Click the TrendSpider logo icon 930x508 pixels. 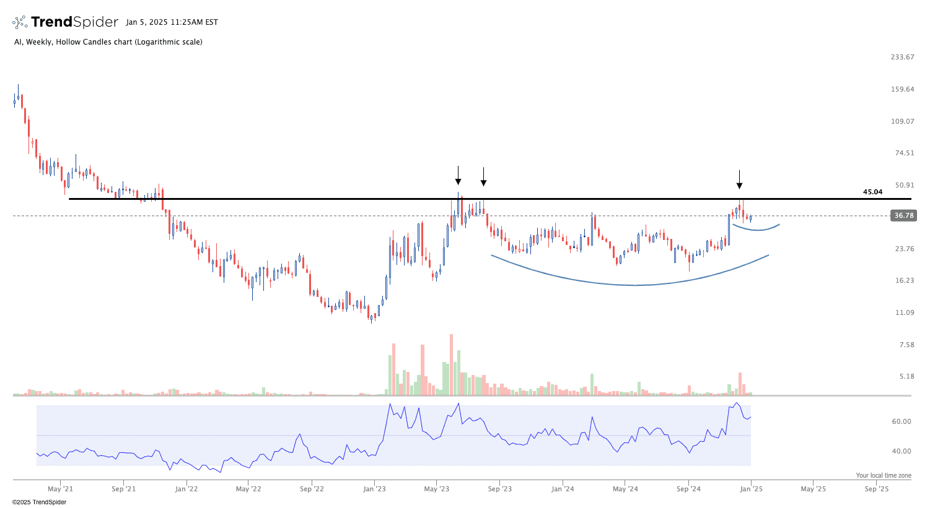[x=20, y=23]
